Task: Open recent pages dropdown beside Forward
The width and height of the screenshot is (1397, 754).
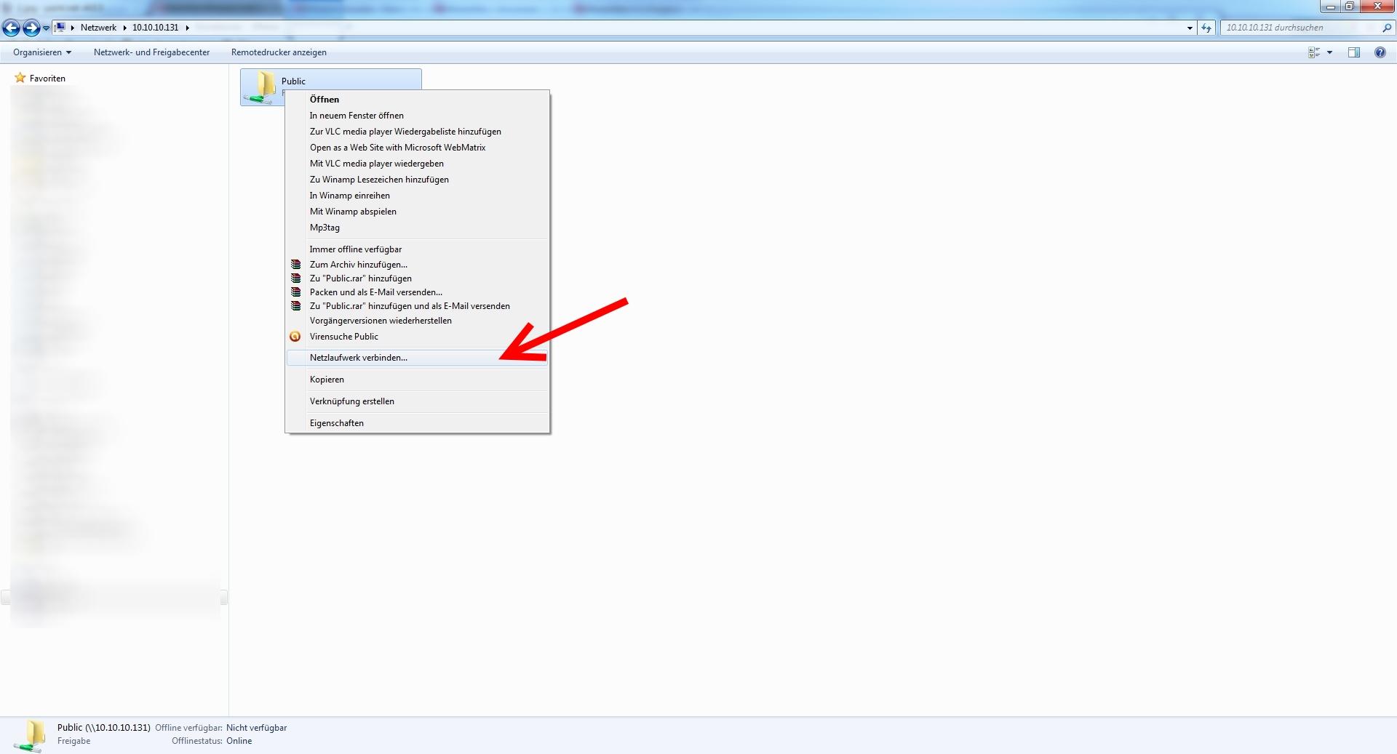Action: click(x=46, y=28)
